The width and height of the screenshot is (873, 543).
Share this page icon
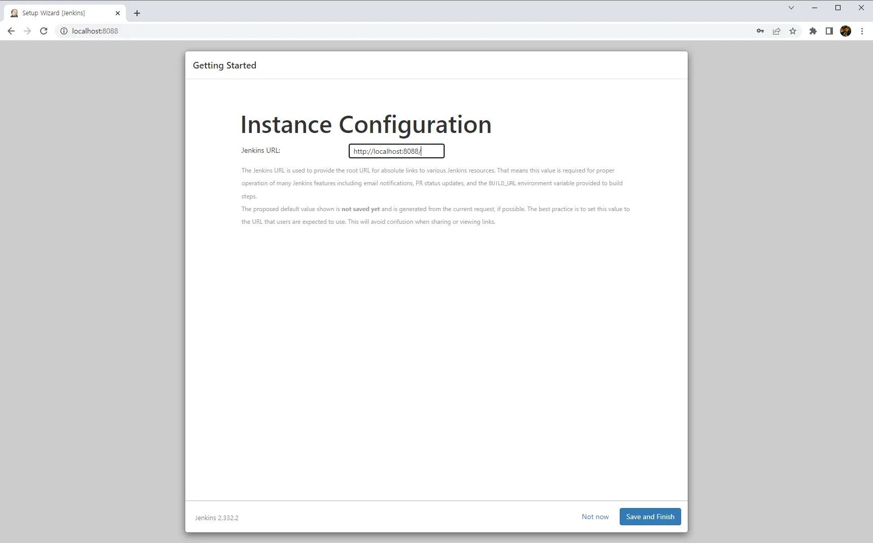(777, 31)
